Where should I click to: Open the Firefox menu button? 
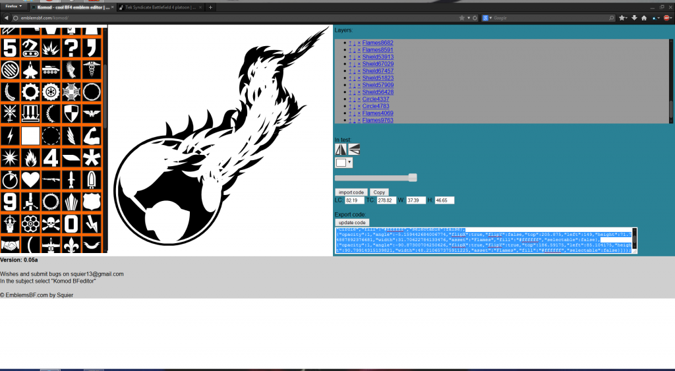(x=13, y=6)
